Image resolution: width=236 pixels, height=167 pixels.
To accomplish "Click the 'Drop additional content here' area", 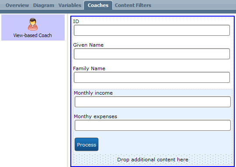I will [153, 160].
